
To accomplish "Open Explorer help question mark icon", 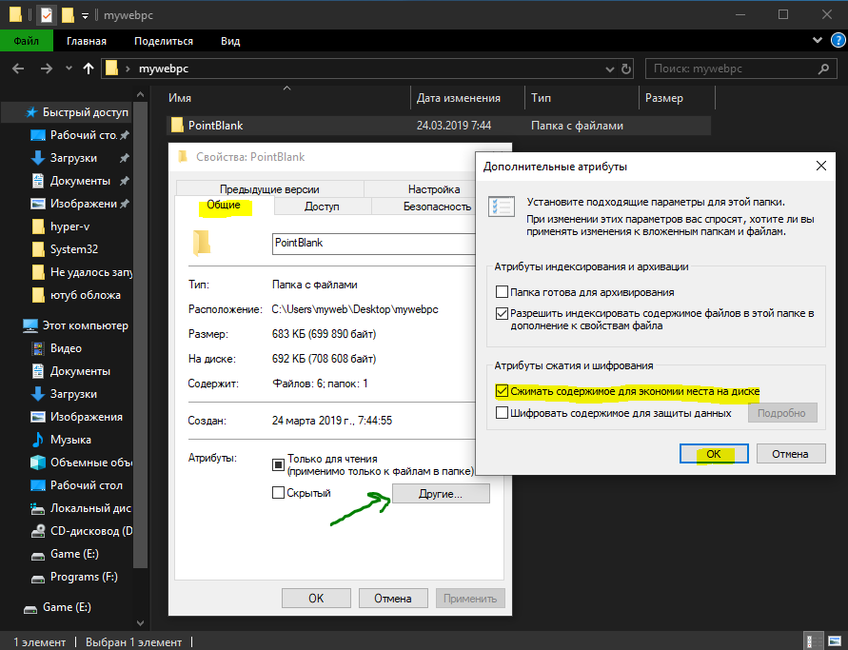I will pyautogui.click(x=838, y=41).
